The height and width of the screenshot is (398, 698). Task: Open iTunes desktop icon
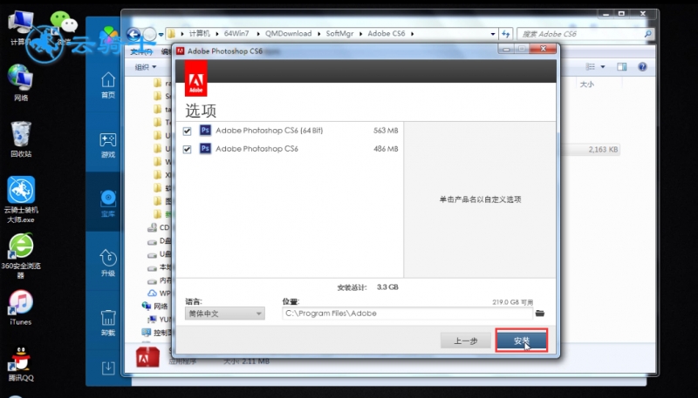click(x=20, y=307)
